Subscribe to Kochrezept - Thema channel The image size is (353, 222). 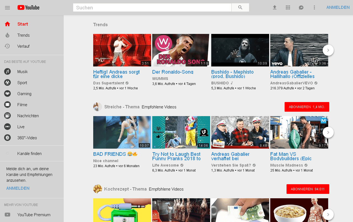pyautogui.click(x=308, y=189)
